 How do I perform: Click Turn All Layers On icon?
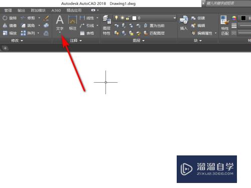pyautogui.click(x=116, y=33)
